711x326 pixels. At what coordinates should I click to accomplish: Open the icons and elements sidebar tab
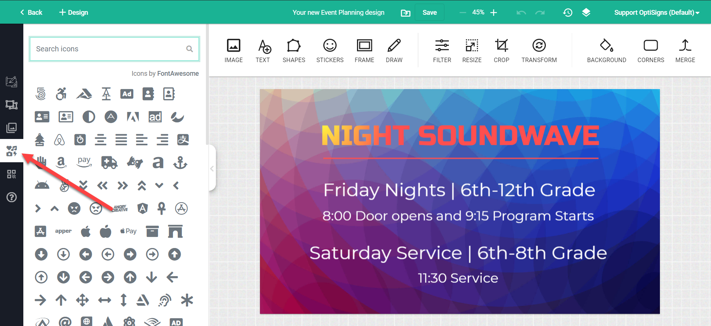click(11, 151)
